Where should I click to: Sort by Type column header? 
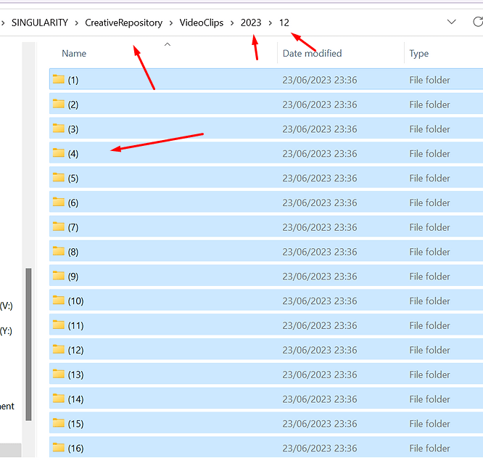point(419,54)
